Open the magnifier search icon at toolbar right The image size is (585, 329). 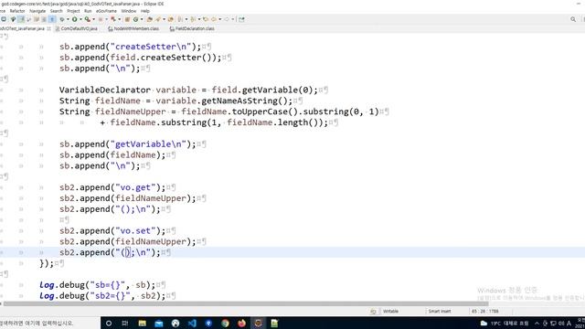click(x=573, y=19)
